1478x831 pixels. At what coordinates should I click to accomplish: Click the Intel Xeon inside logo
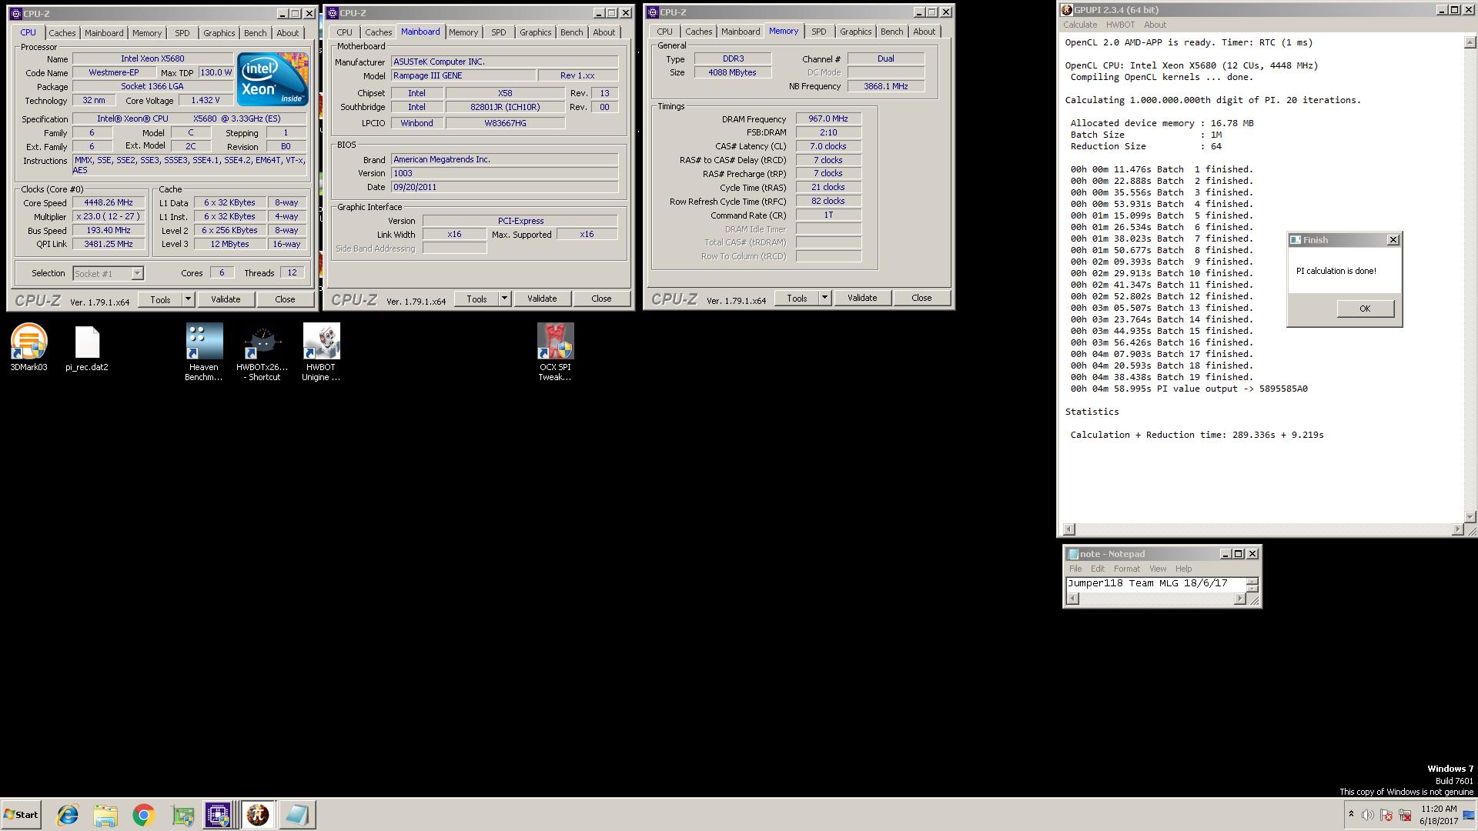tap(273, 79)
